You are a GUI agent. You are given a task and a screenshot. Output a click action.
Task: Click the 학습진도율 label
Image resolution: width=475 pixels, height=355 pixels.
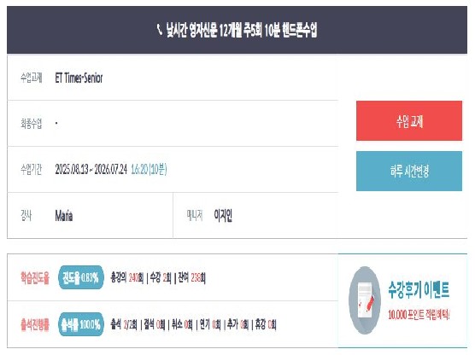point(35,277)
